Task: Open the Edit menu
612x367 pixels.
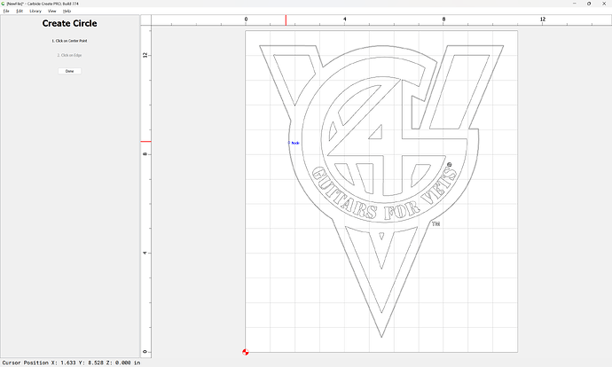Action: 20,11
